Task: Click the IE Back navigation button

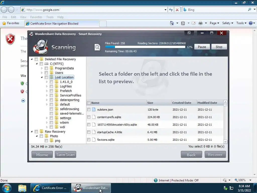Action: point(4,10)
